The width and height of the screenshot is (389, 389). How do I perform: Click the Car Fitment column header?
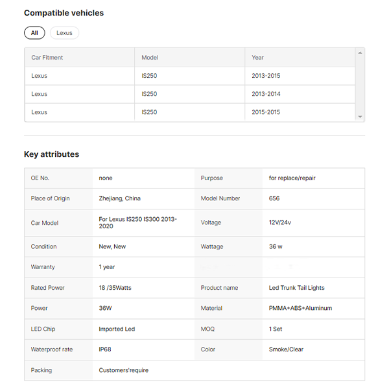click(x=47, y=58)
